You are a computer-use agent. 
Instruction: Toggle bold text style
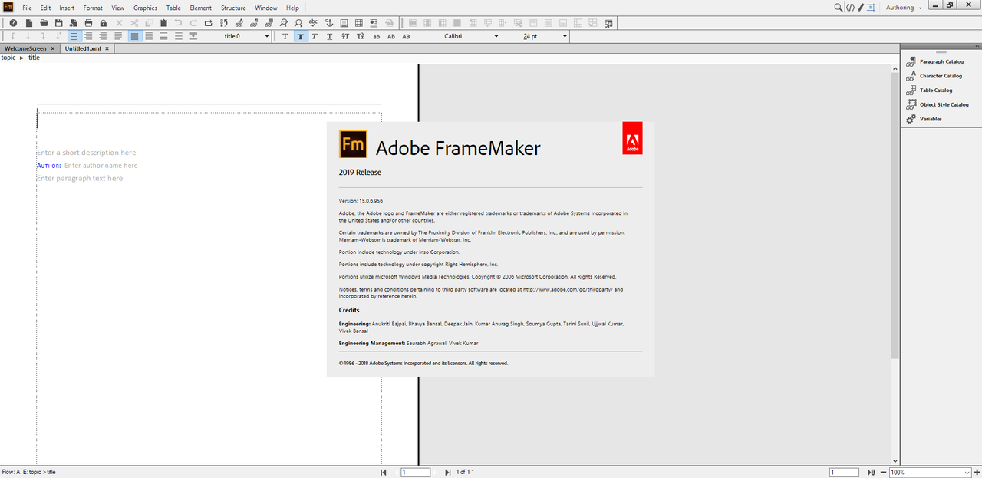coord(300,36)
